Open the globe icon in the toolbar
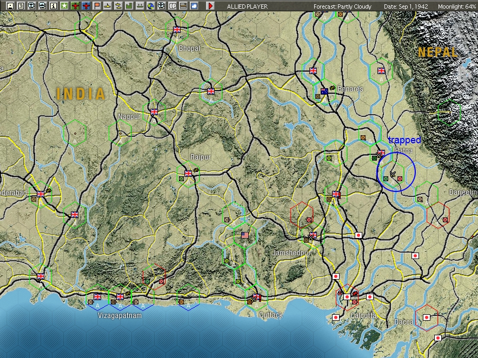Image resolution: width=478 pixels, height=358 pixels. 151,6
